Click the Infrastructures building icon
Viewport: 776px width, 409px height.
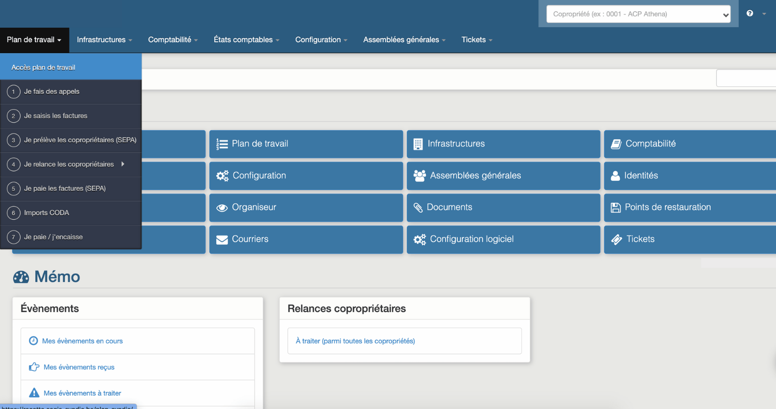[x=418, y=144]
